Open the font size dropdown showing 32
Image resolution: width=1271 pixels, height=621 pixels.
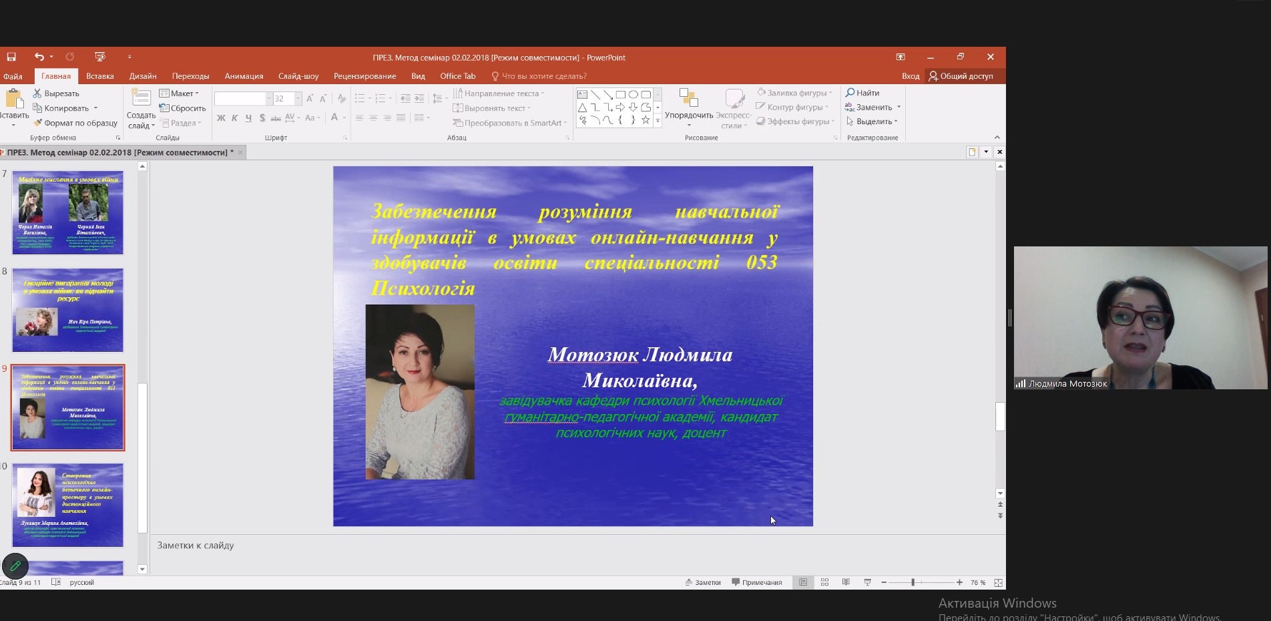click(x=298, y=99)
